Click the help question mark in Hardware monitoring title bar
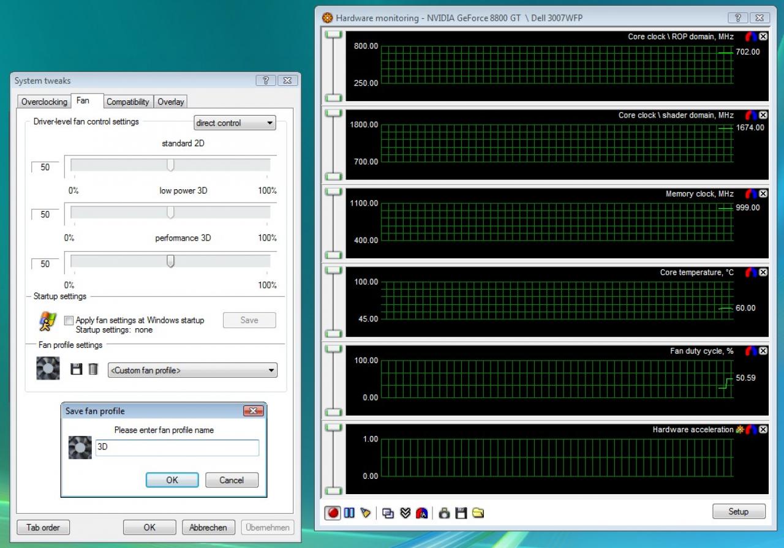The image size is (784, 548). 738,18
